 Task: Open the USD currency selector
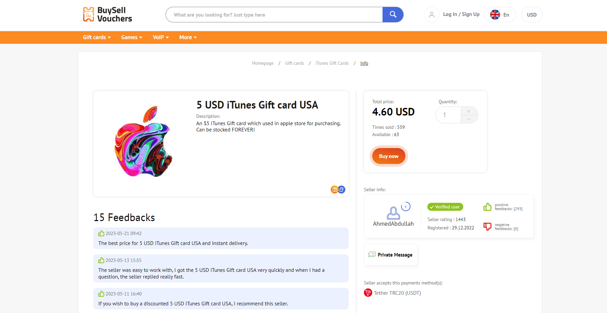tap(531, 15)
